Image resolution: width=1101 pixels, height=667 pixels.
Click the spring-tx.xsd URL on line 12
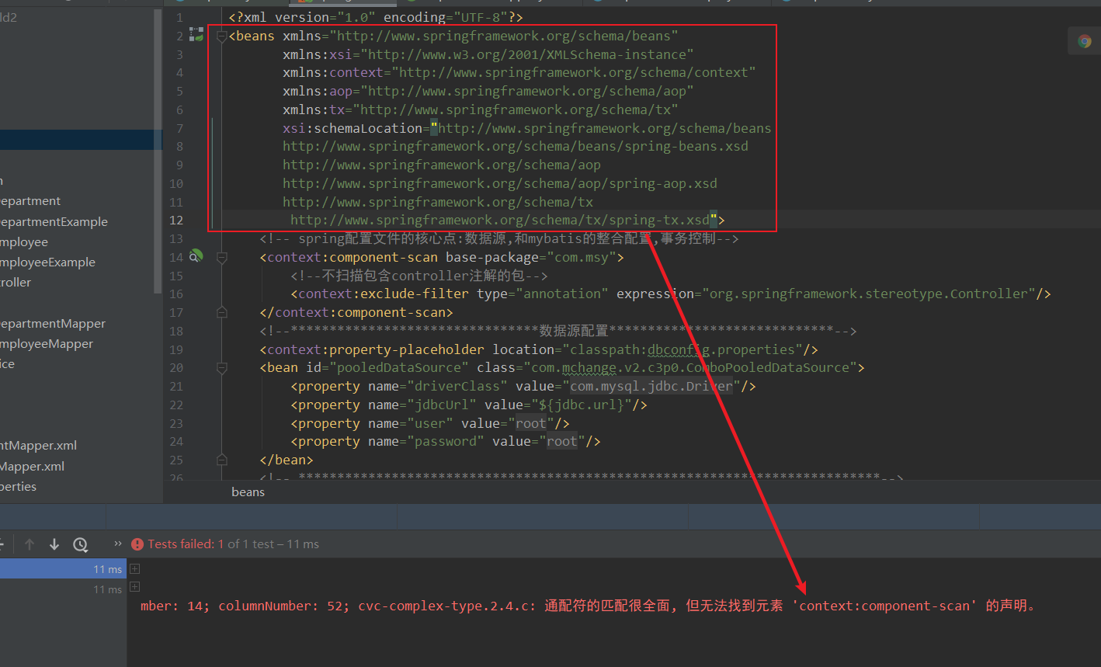pyautogui.click(x=500, y=220)
